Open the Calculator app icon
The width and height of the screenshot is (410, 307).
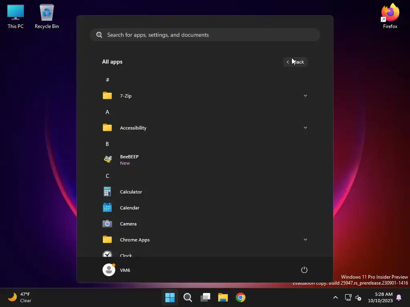point(107,191)
